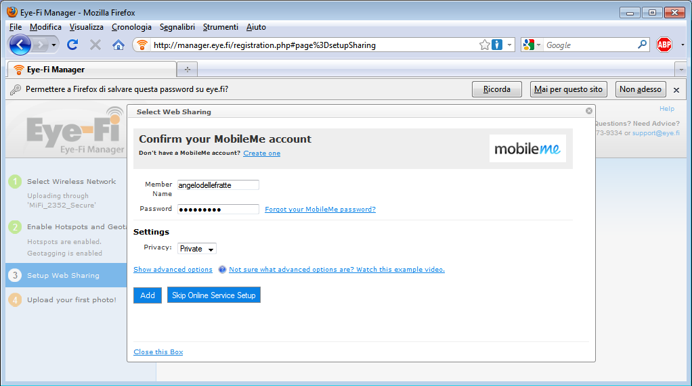The image size is (692, 386).
Task: Open the Visualizza menu
Action: [x=87, y=27]
